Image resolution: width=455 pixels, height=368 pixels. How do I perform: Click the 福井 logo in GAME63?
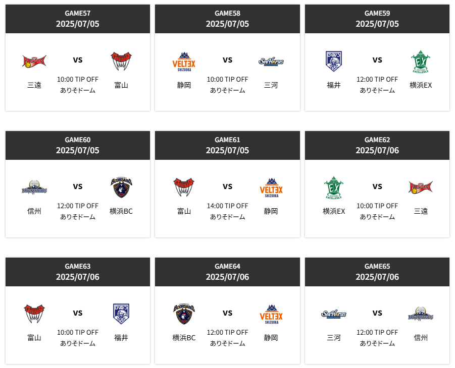point(121,314)
